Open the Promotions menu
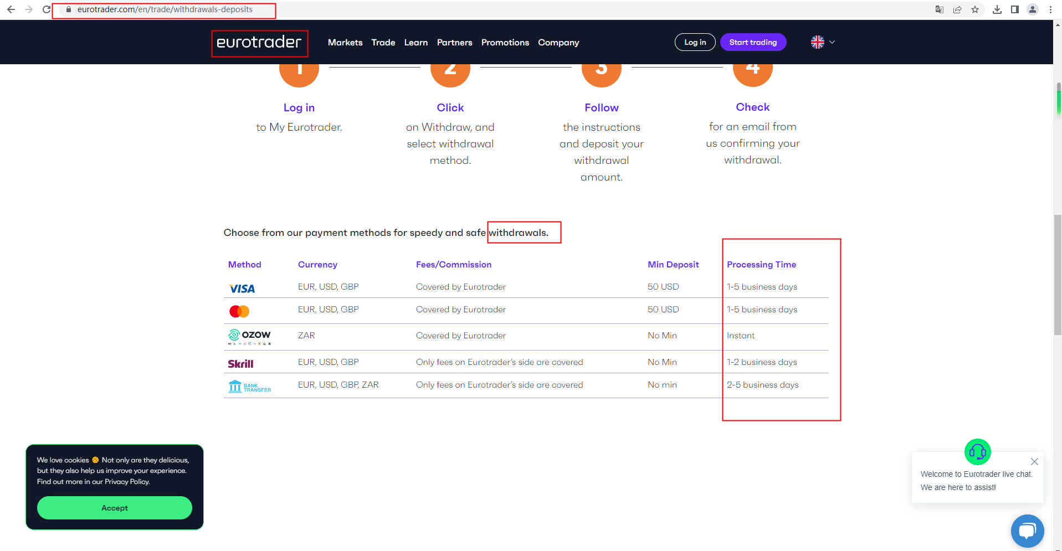1062x551 pixels. click(x=505, y=43)
